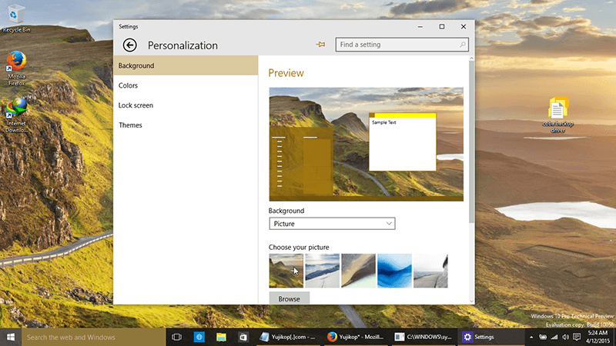Show hidden system tray icons
The height and width of the screenshot is (346, 616).
pos(531,337)
